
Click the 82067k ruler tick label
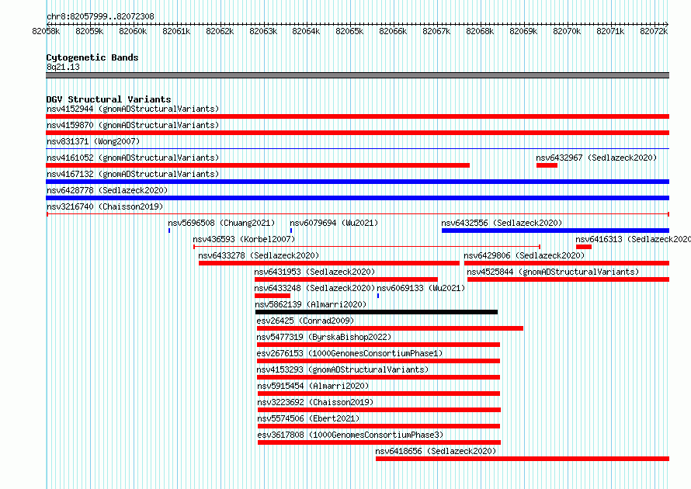(x=436, y=31)
